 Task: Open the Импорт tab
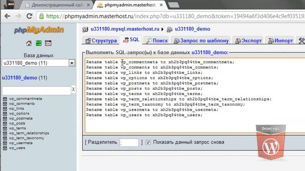click(x=280, y=40)
